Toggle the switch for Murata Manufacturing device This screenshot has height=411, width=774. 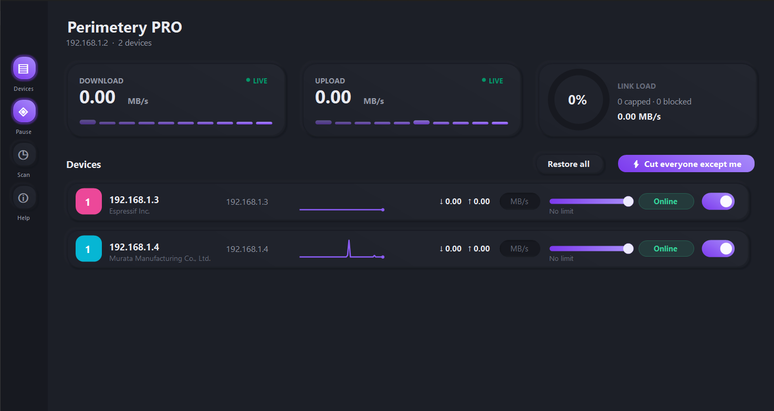tap(718, 249)
